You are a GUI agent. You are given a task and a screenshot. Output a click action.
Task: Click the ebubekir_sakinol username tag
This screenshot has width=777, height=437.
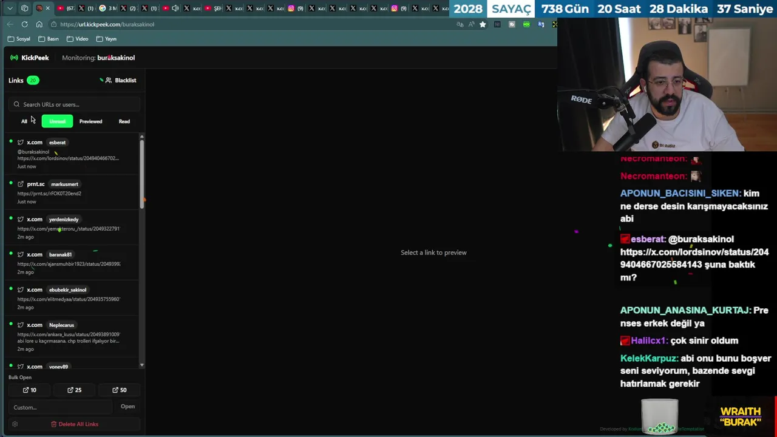coord(67,290)
